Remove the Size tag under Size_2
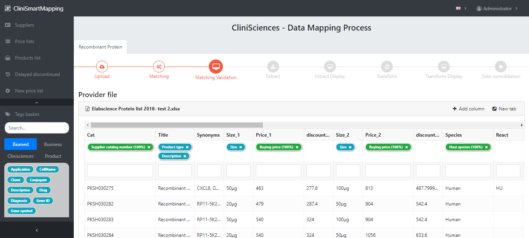 pos(350,147)
